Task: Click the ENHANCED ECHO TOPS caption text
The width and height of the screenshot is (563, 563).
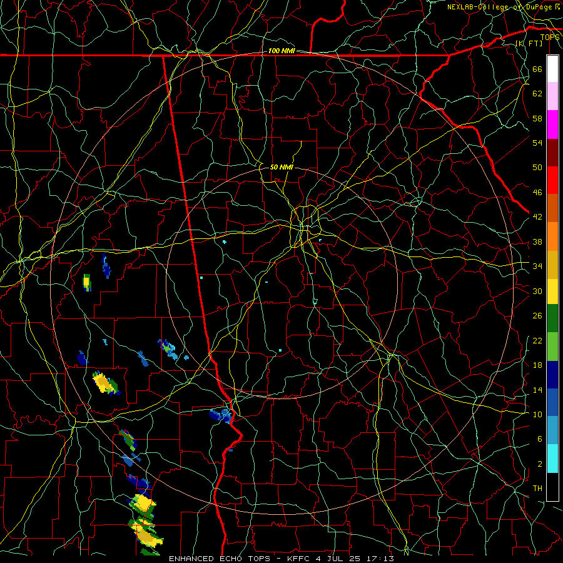Action: [221, 559]
